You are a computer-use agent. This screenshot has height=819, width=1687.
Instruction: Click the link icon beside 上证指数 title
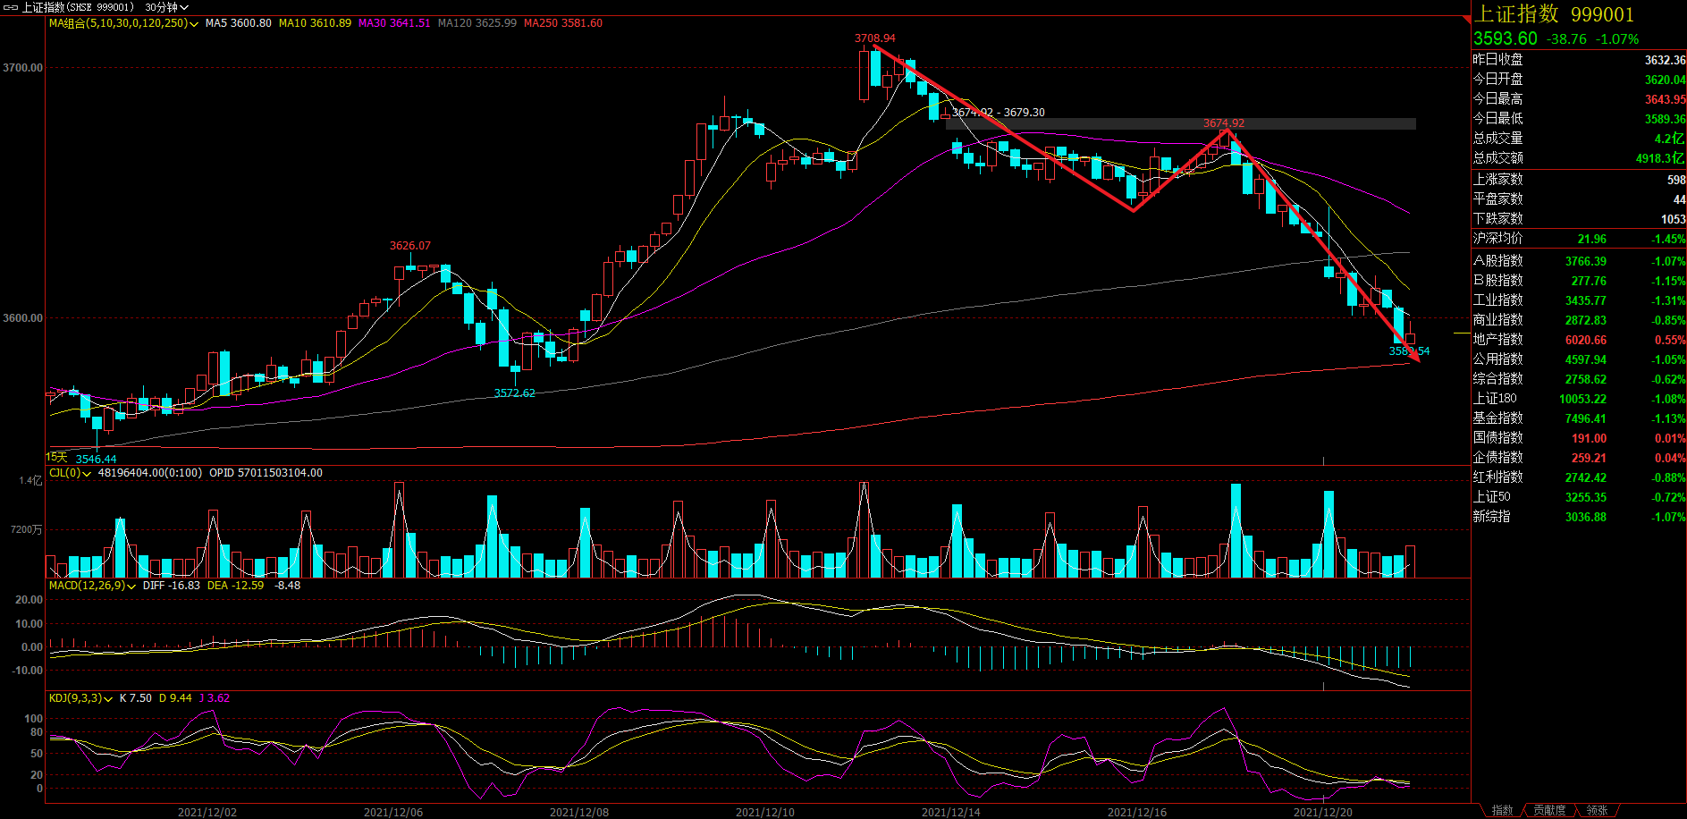pos(11,7)
